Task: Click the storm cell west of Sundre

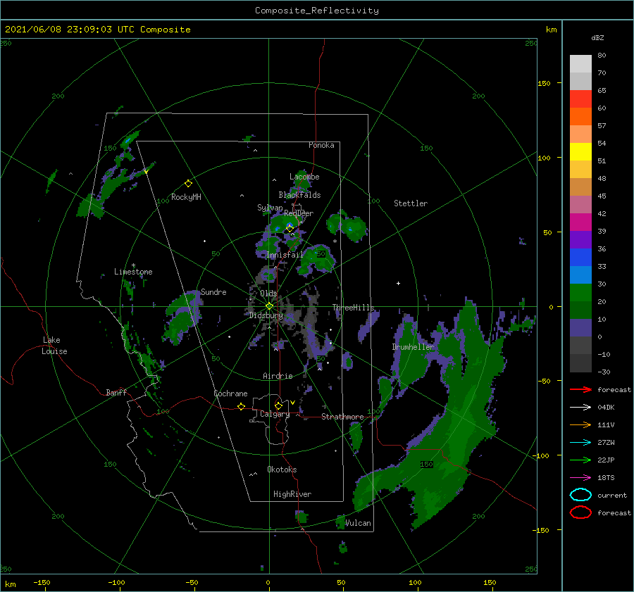Action: click(182, 317)
